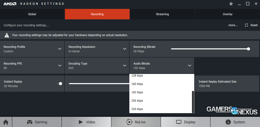This screenshot has height=127, width=260.
Task: Click the 50 Mbps bitrate value
Action: point(139,51)
